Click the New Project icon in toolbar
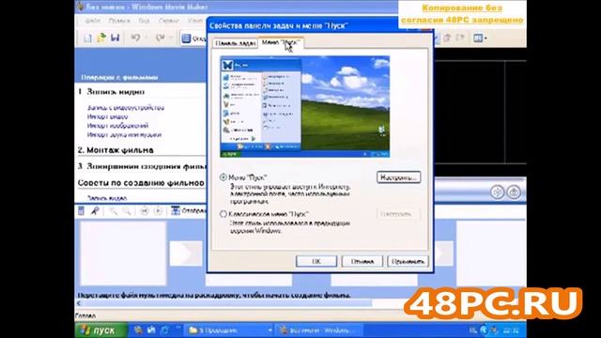This screenshot has height=338, width=601. [x=87, y=38]
